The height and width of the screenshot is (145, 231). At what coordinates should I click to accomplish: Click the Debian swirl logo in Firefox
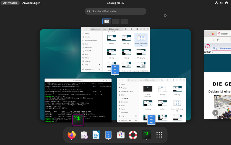(x=208, y=49)
